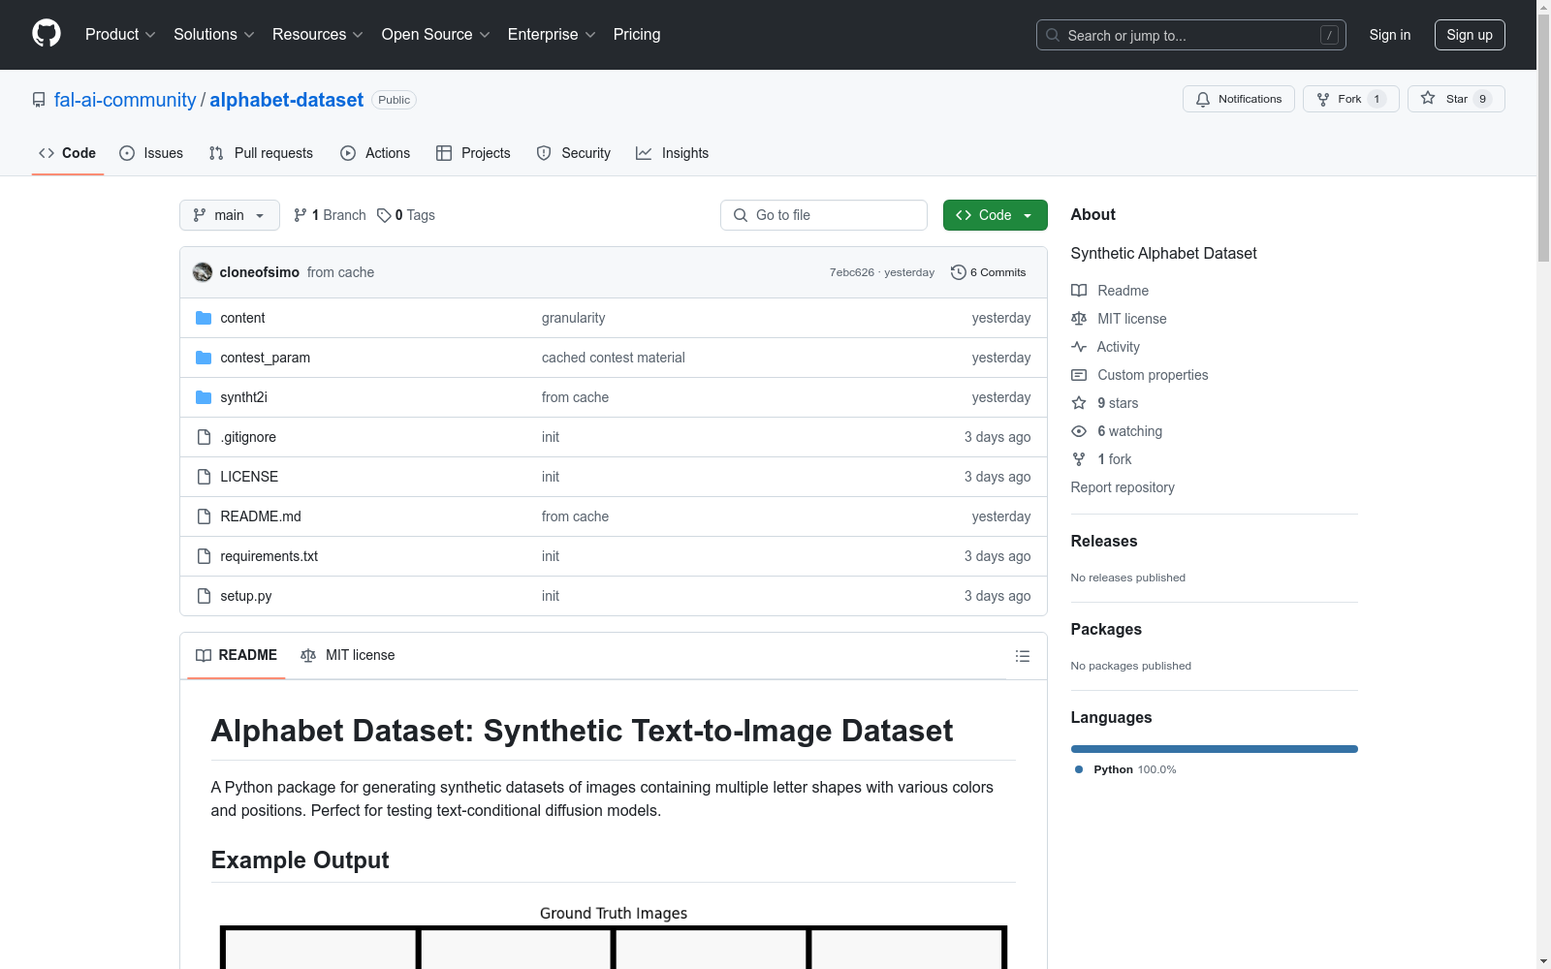
Task: Select the README tab
Action: point(237,656)
